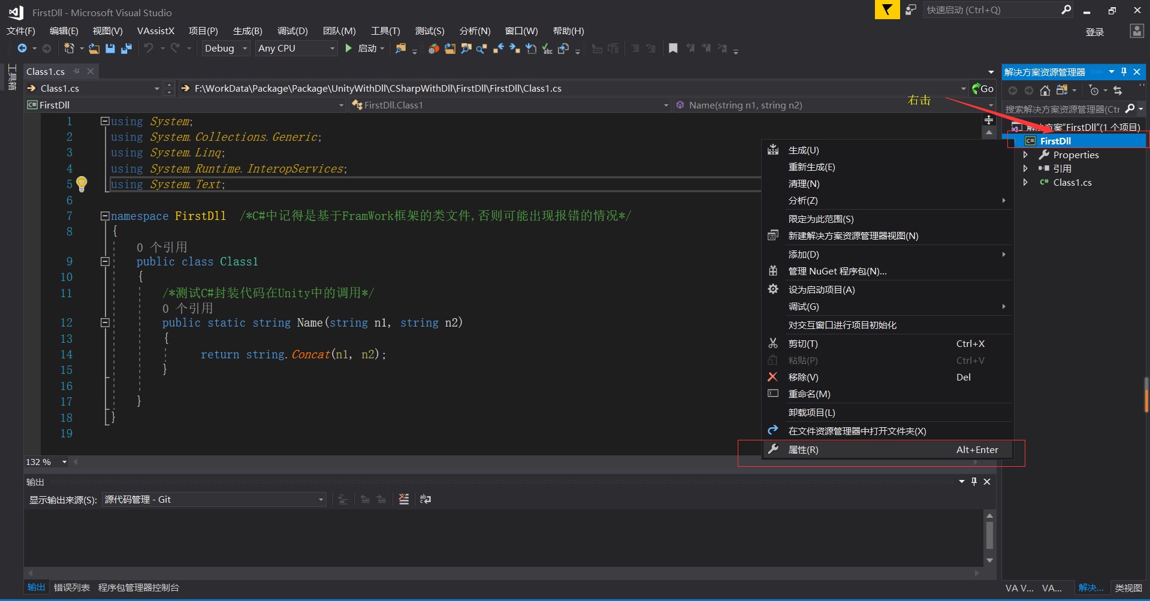Viewport: 1150px width, 601px height.
Task: Click the Find in Files icon
Action: (x=400, y=49)
